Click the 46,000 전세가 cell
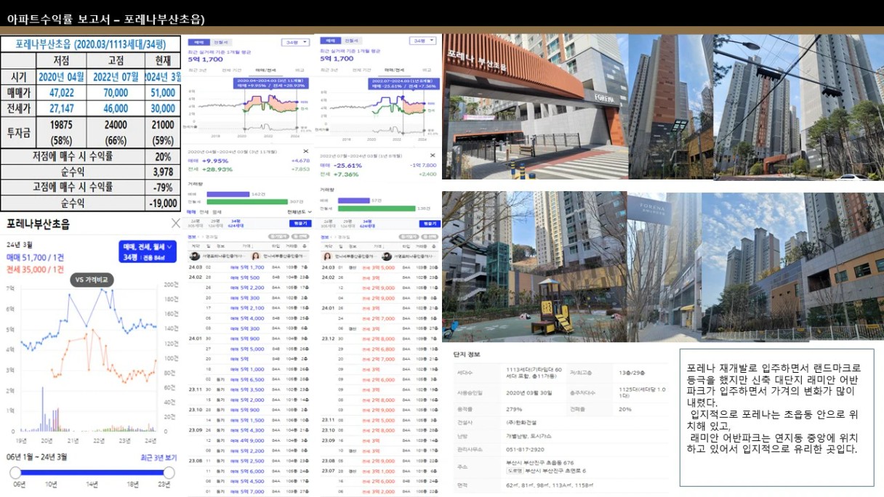This screenshot has height=497, width=884. (x=116, y=108)
